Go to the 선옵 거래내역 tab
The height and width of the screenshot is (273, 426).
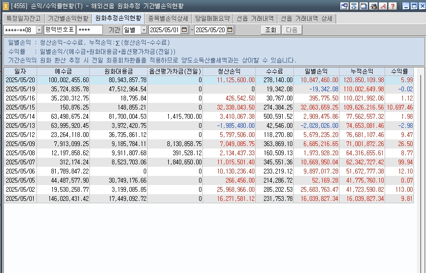click(255, 18)
